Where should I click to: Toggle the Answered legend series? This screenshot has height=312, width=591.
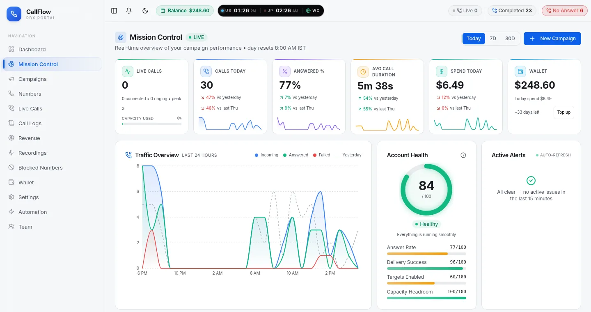click(295, 155)
